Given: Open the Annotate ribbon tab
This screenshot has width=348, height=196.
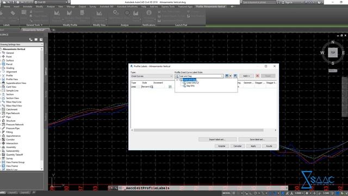Looking at the screenshot, I should click(28, 7).
